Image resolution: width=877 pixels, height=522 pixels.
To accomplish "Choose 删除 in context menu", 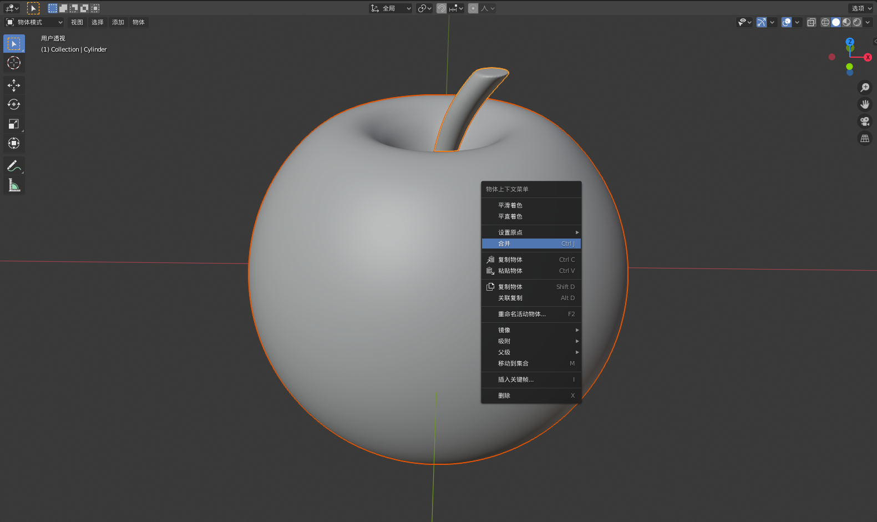I will pyautogui.click(x=531, y=396).
